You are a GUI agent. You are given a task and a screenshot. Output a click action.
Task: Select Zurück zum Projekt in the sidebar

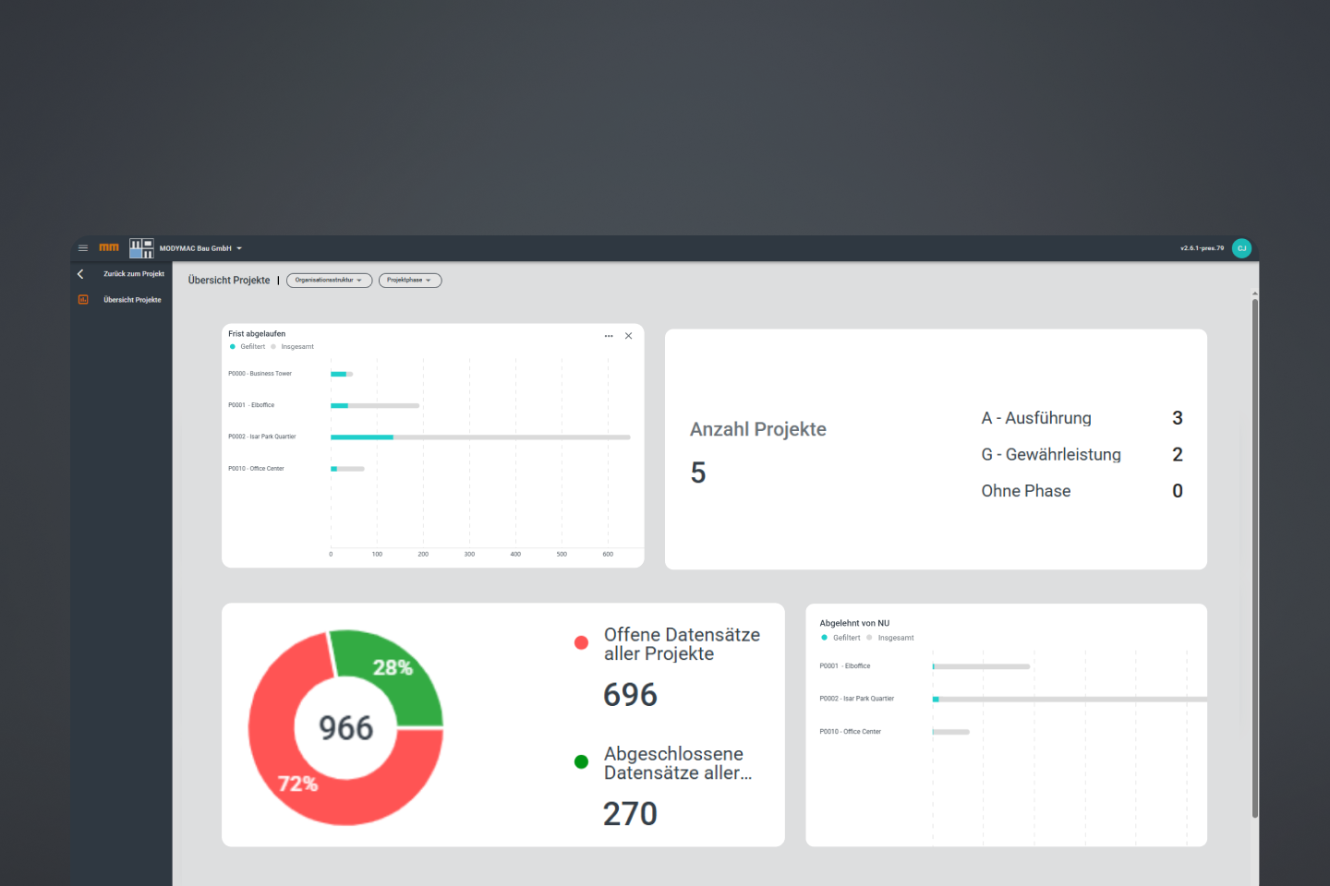click(x=134, y=274)
